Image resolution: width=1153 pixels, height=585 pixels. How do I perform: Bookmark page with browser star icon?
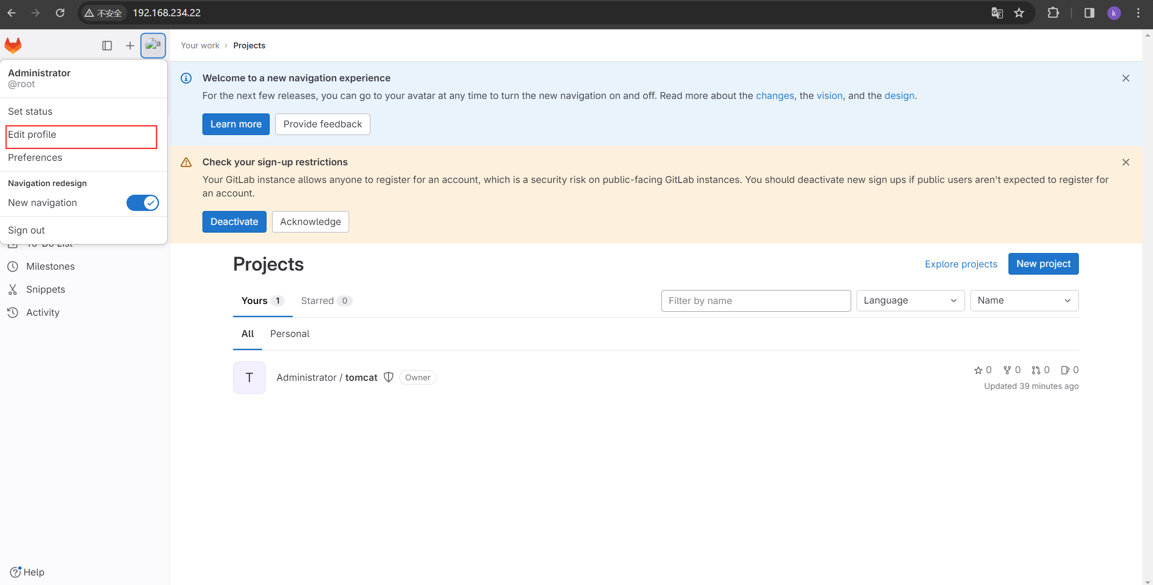point(1019,13)
